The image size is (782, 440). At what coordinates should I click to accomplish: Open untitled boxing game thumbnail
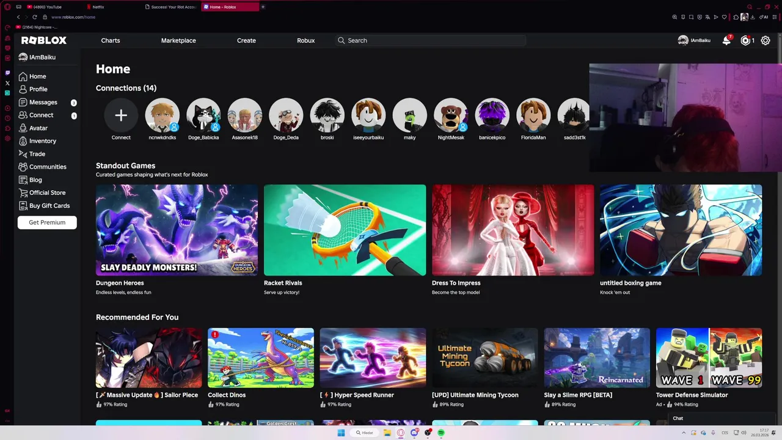[681, 230]
